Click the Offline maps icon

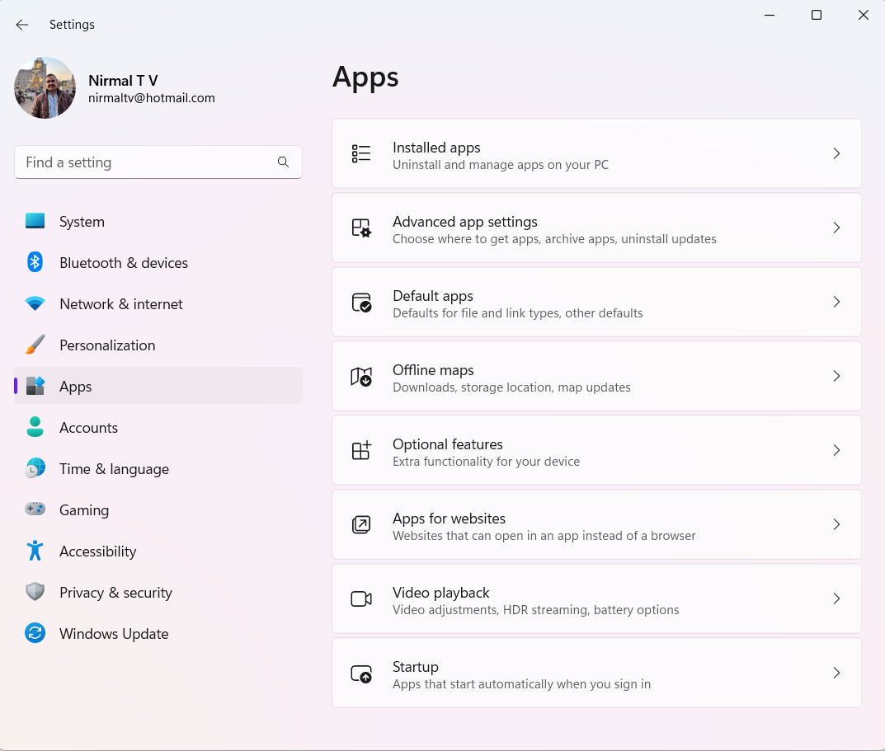(x=361, y=377)
